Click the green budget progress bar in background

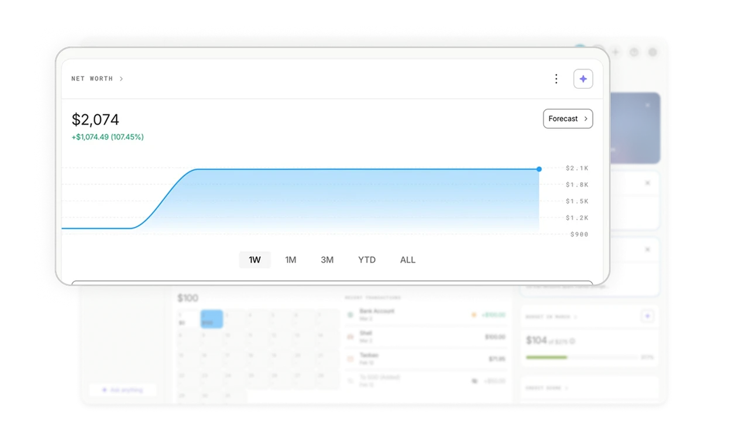point(547,357)
